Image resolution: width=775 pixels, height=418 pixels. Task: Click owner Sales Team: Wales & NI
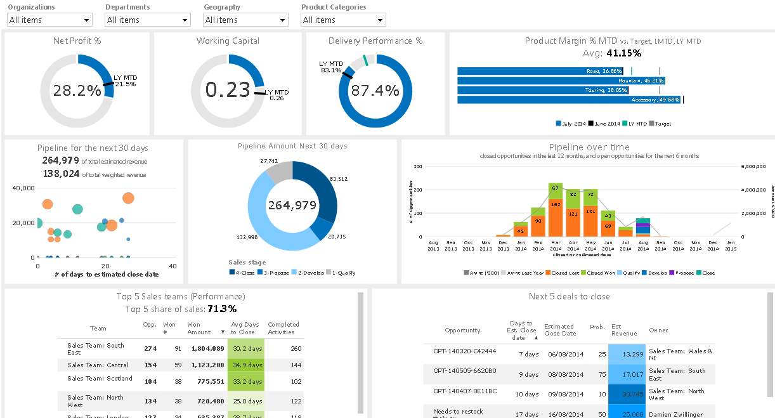pos(681,354)
